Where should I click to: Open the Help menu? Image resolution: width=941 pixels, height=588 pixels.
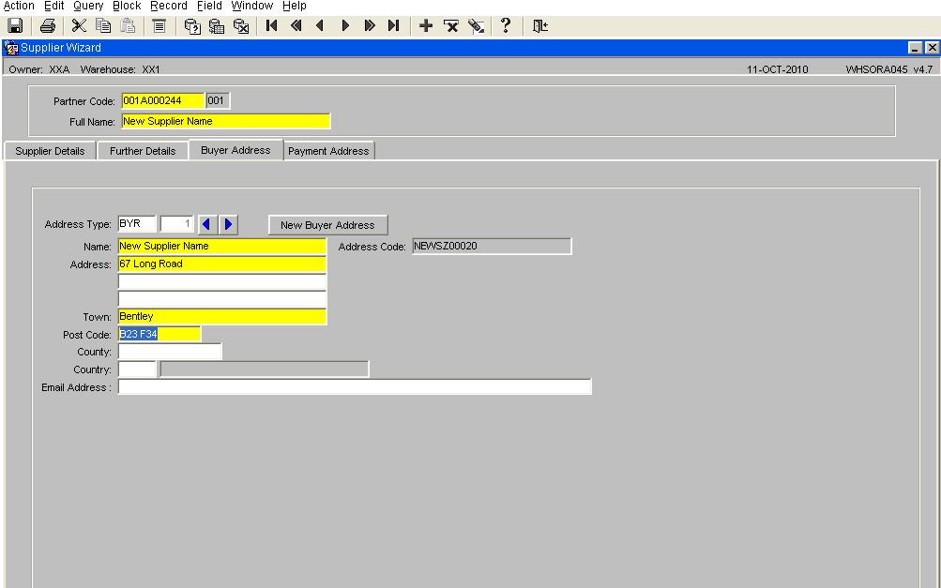pos(295,6)
